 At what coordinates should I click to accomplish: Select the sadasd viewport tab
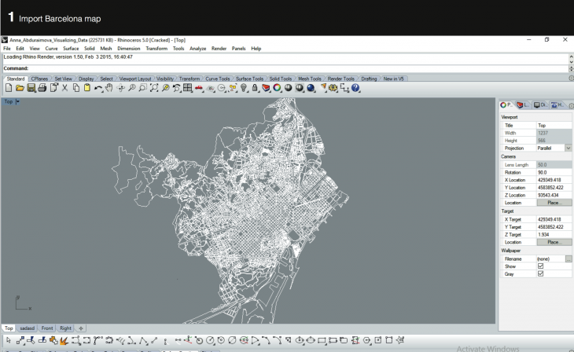[x=27, y=328]
